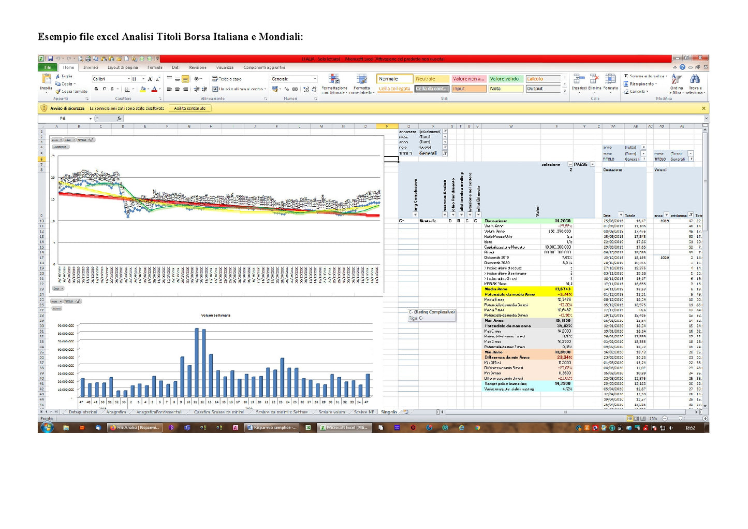Switch to Visualizza ribbon tab
The height and width of the screenshot is (529, 748).
point(225,67)
